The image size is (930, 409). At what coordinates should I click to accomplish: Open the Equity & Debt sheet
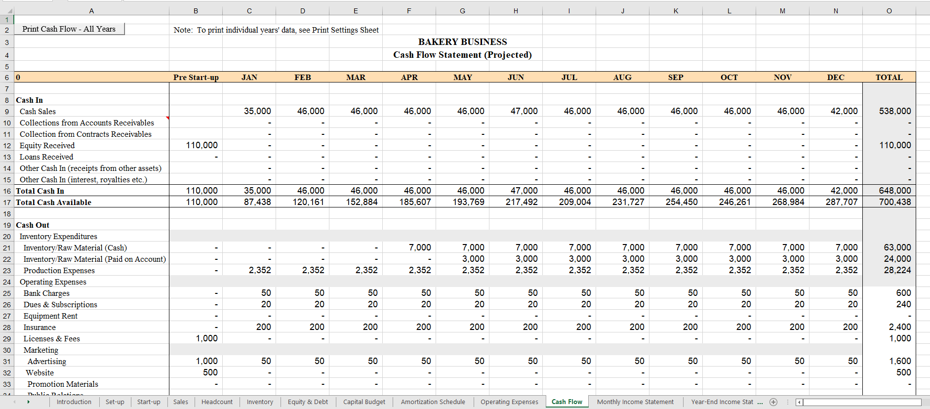click(x=308, y=402)
